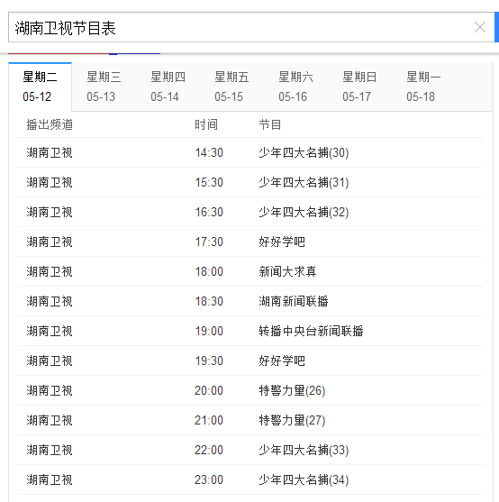
Task: Click the program 新闻大求真
Action: click(287, 272)
